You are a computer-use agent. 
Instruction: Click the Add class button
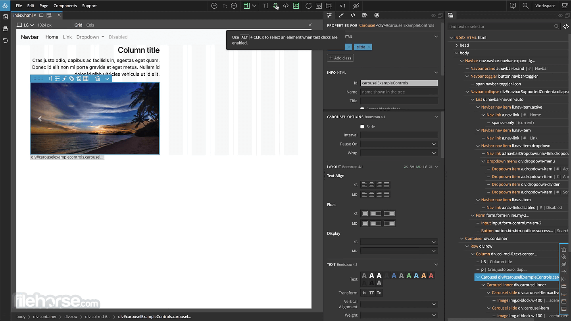[x=340, y=58]
